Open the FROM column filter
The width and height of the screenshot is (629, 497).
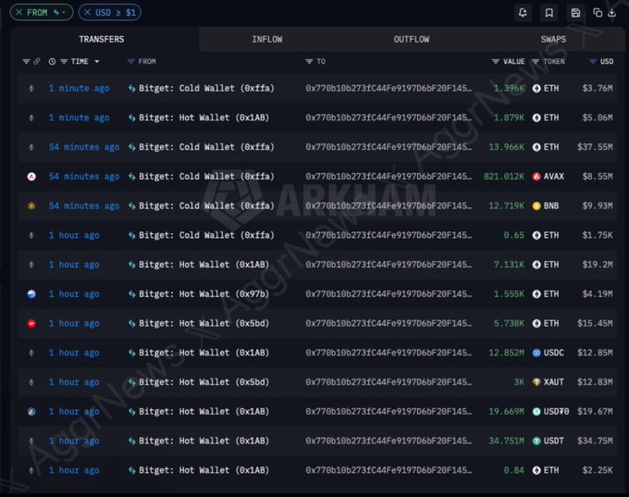(x=130, y=61)
